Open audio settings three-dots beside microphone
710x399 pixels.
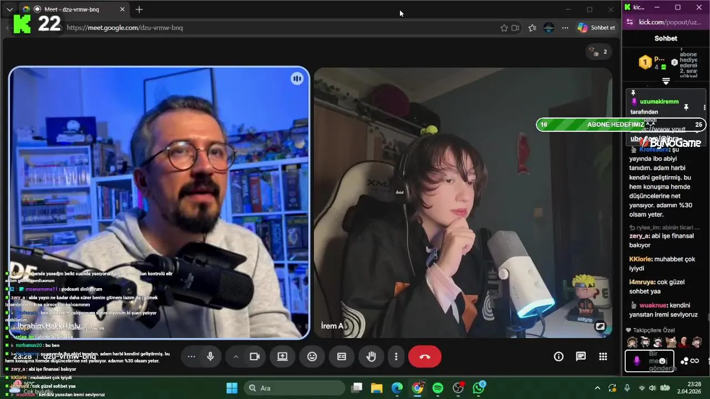191,356
